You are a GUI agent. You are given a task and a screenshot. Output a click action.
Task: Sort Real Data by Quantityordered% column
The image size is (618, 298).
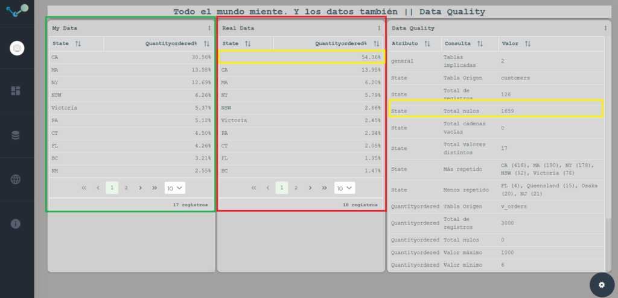pos(377,43)
